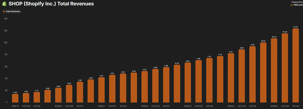Click the bar labeled 1.58
Image resolution: width=303 pixels, height=109 pixels.
tap(26, 98)
